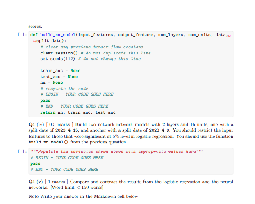
Task: Click '[Word limit < 150 words]' text
Action: pos(77,188)
